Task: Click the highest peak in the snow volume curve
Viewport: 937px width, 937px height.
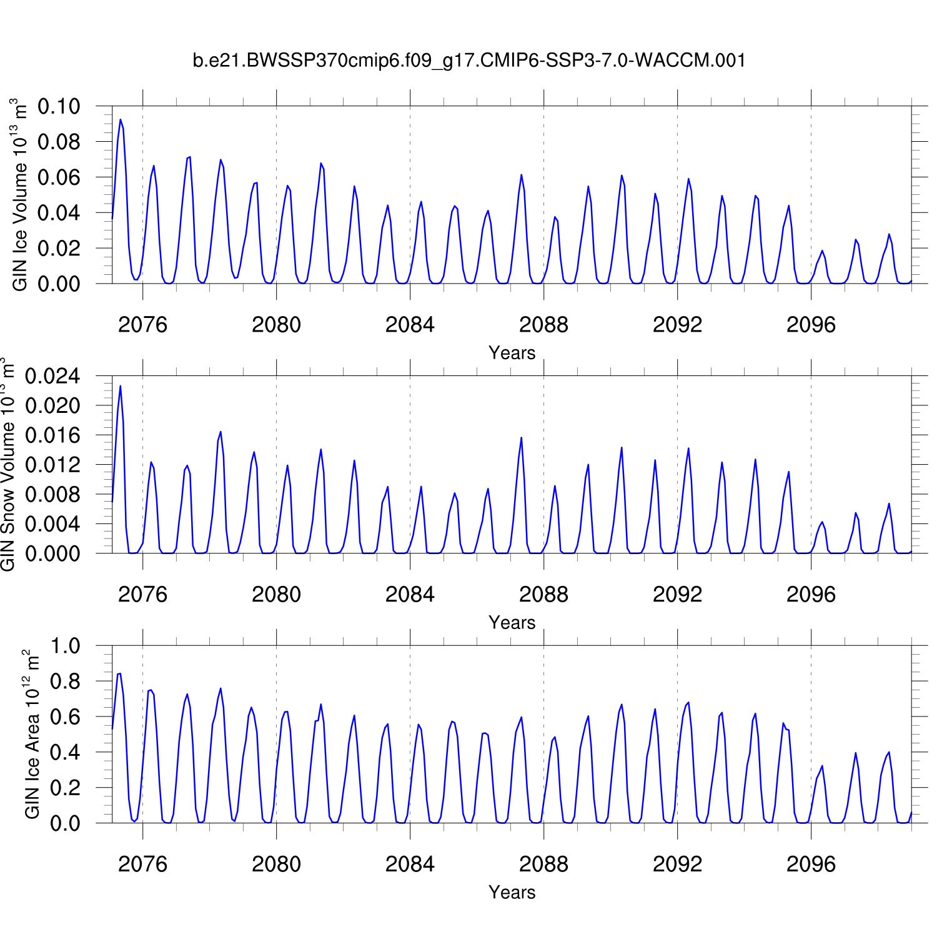Action: point(121,386)
